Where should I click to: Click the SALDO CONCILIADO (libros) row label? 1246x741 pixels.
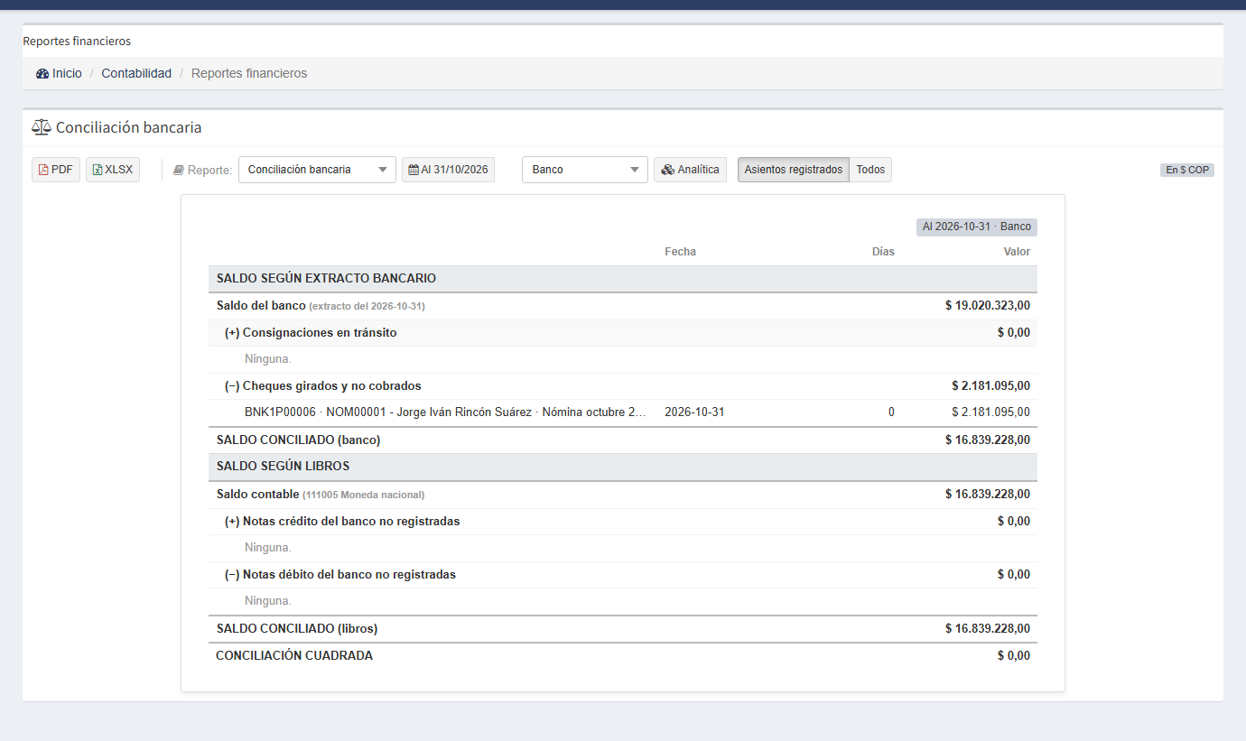[297, 628]
